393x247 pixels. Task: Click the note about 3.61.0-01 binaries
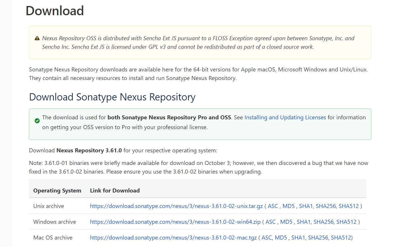pyautogui.click(x=199, y=168)
